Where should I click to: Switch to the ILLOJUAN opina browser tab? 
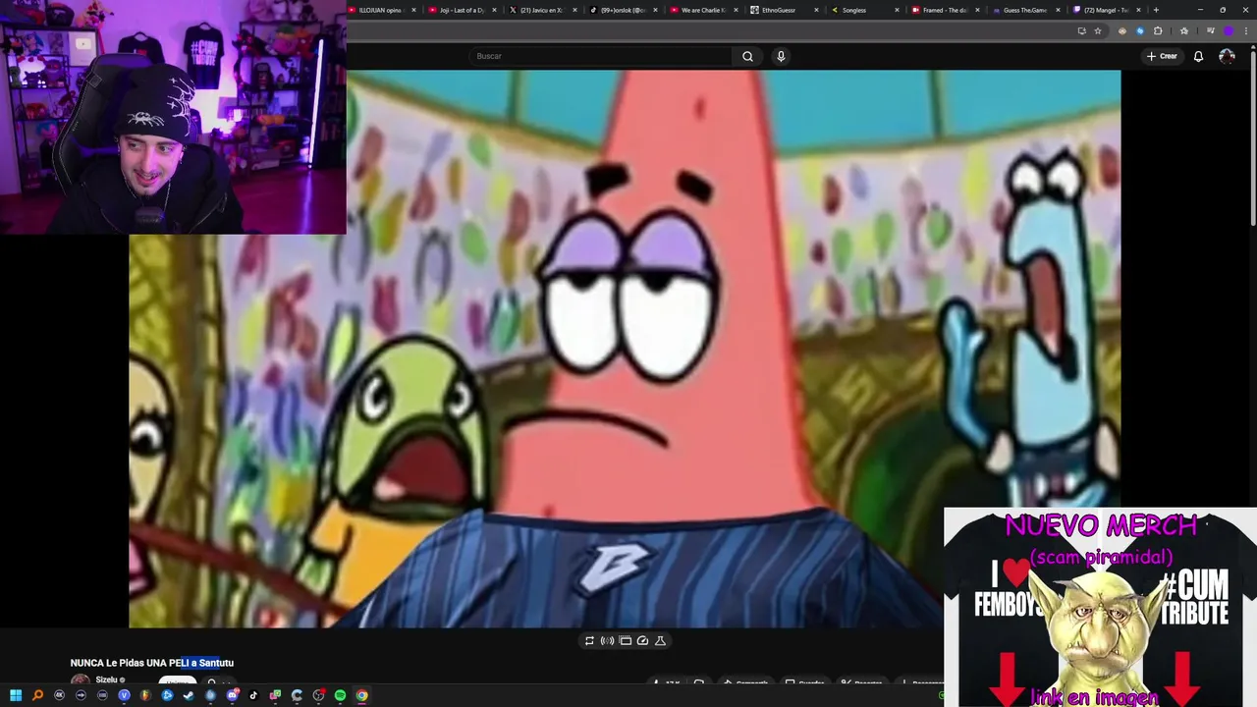tap(381, 10)
